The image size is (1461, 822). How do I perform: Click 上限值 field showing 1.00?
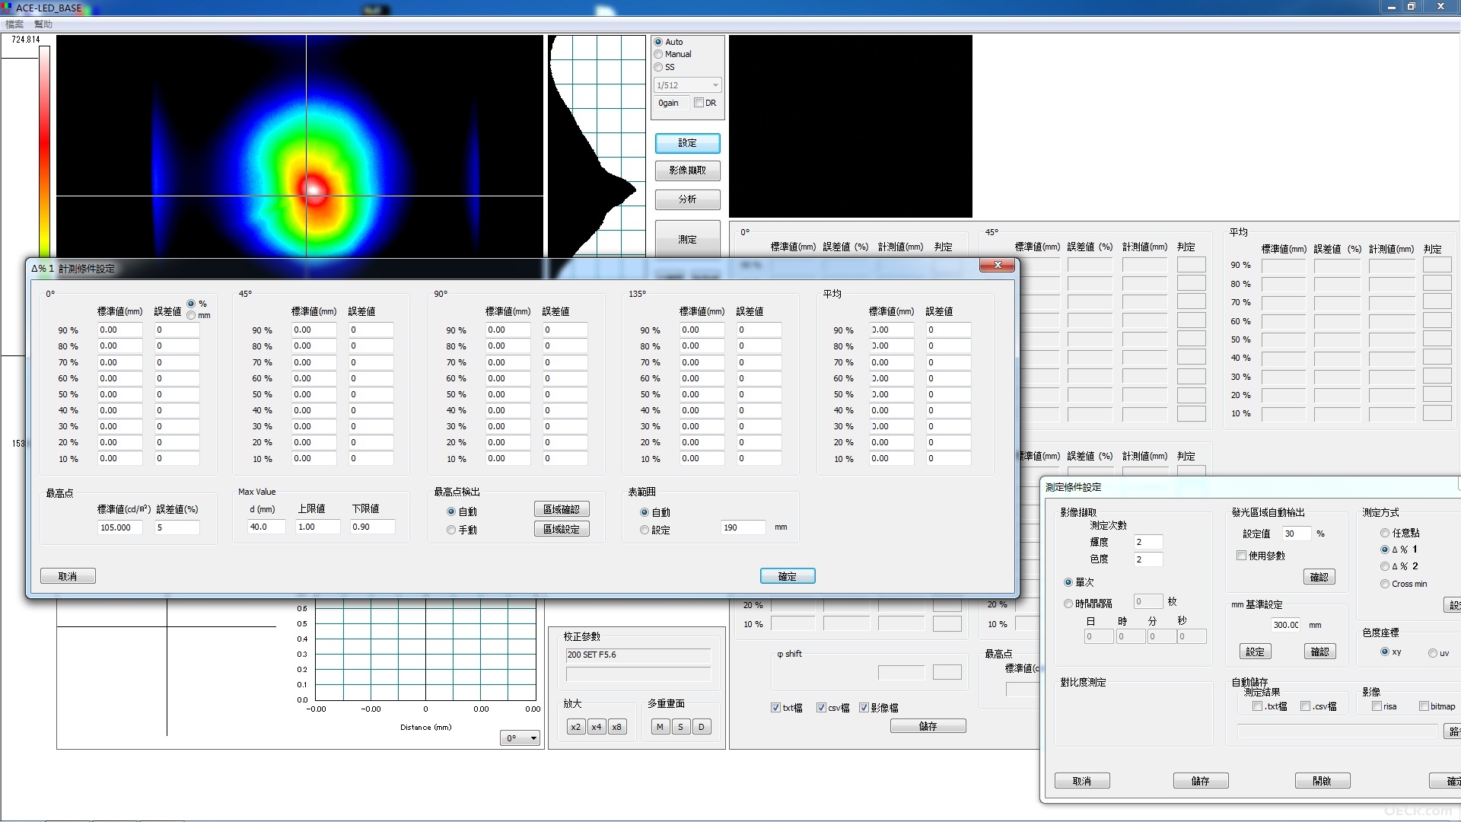click(317, 527)
